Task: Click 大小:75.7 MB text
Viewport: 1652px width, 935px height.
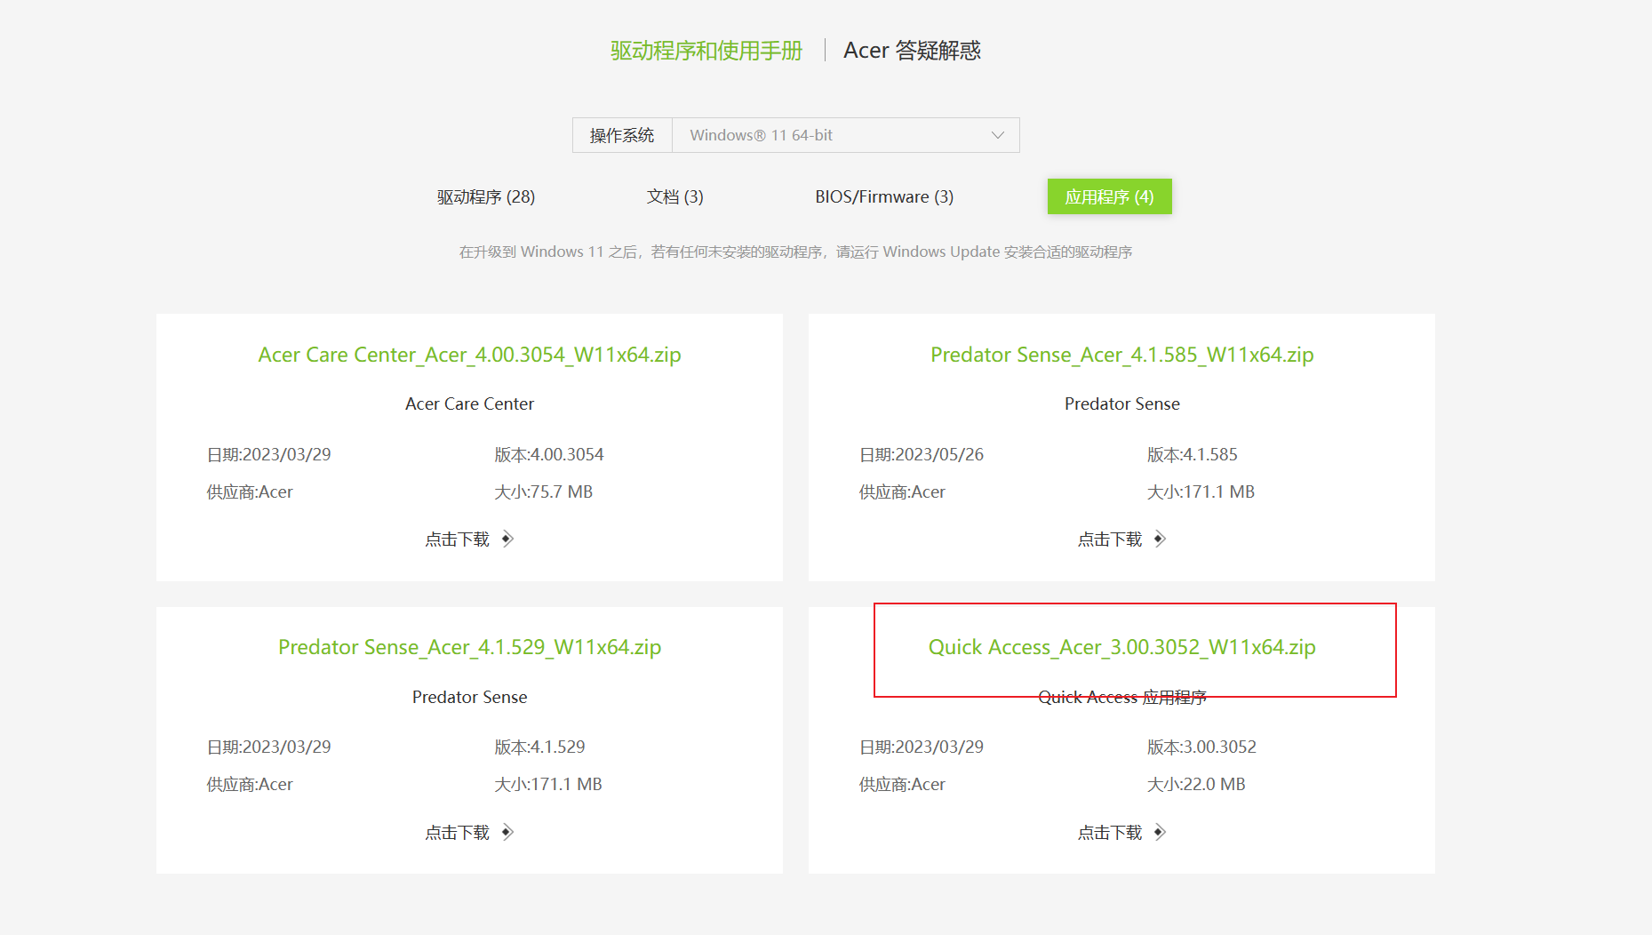Action: pos(544,491)
